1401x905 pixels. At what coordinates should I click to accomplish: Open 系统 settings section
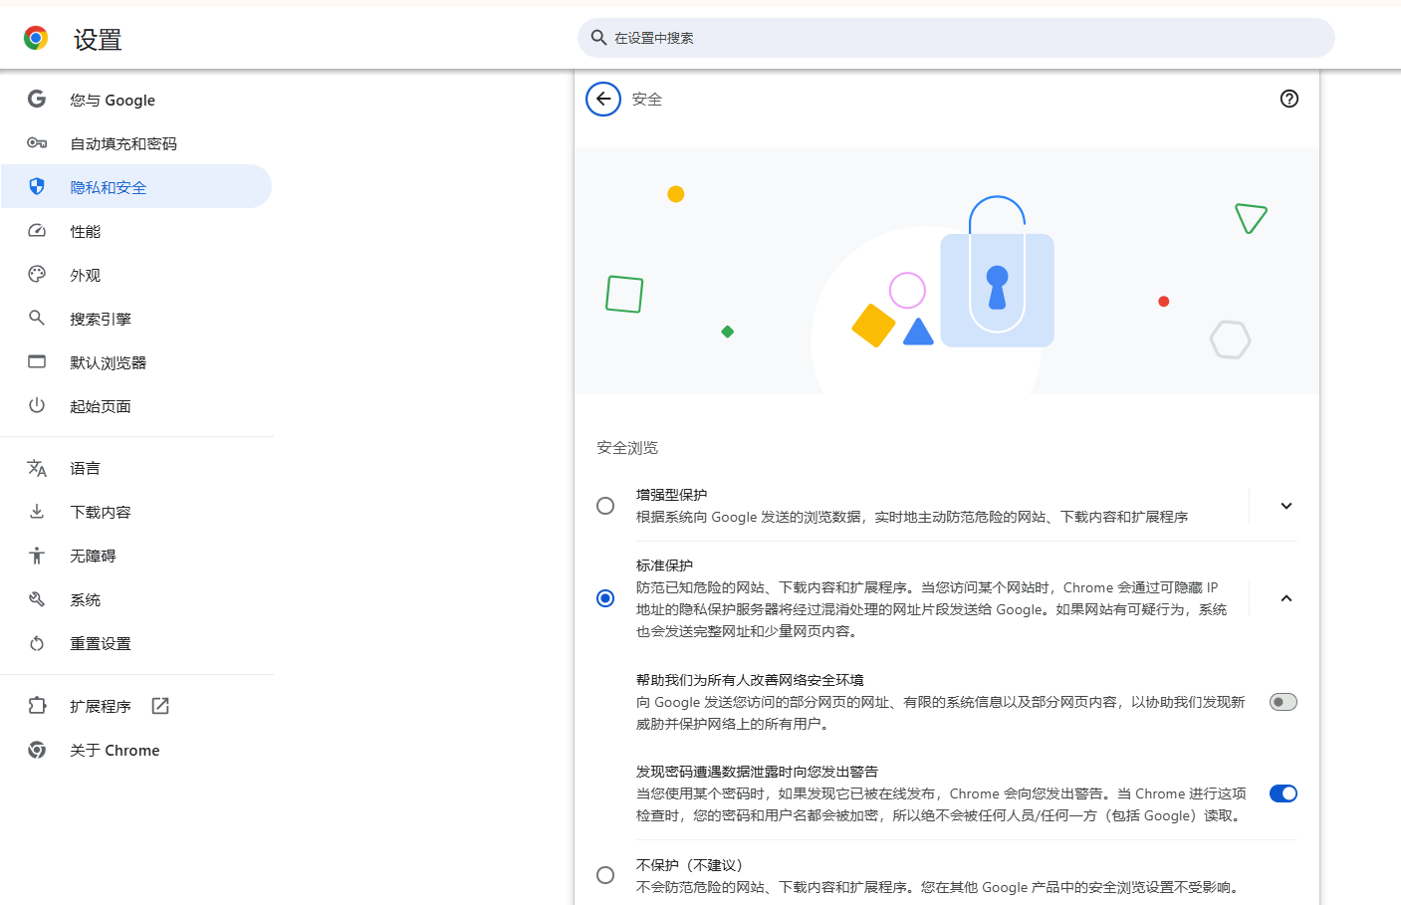pyautogui.click(x=136, y=599)
